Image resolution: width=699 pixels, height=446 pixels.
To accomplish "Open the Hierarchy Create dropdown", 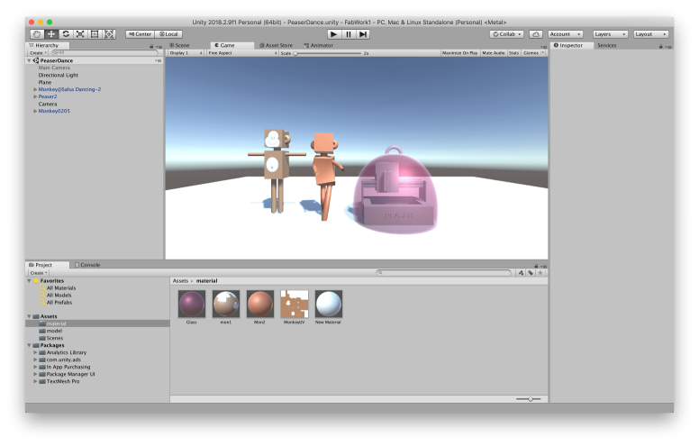I will click(x=38, y=52).
